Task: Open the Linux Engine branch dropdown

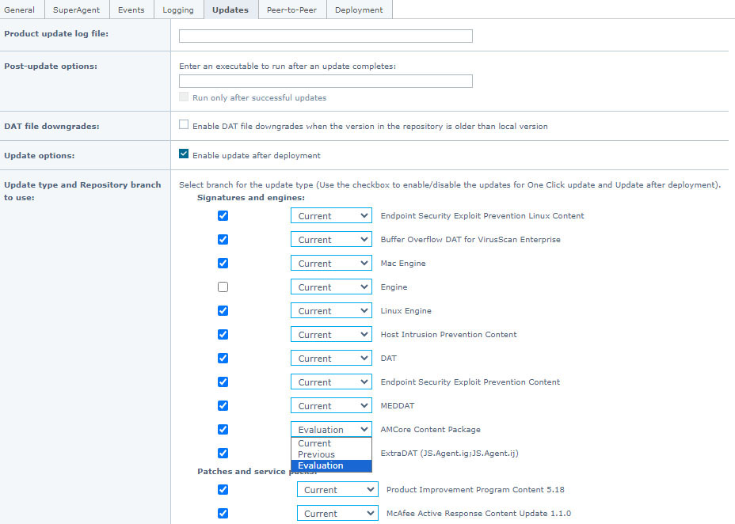Action: coord(331,311)
